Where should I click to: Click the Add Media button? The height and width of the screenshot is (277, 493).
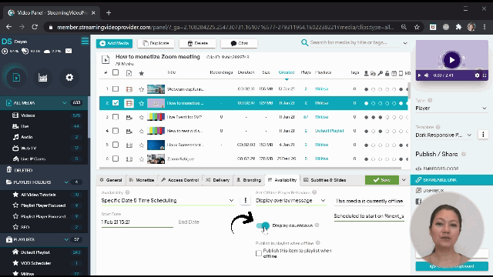(115, 43)
